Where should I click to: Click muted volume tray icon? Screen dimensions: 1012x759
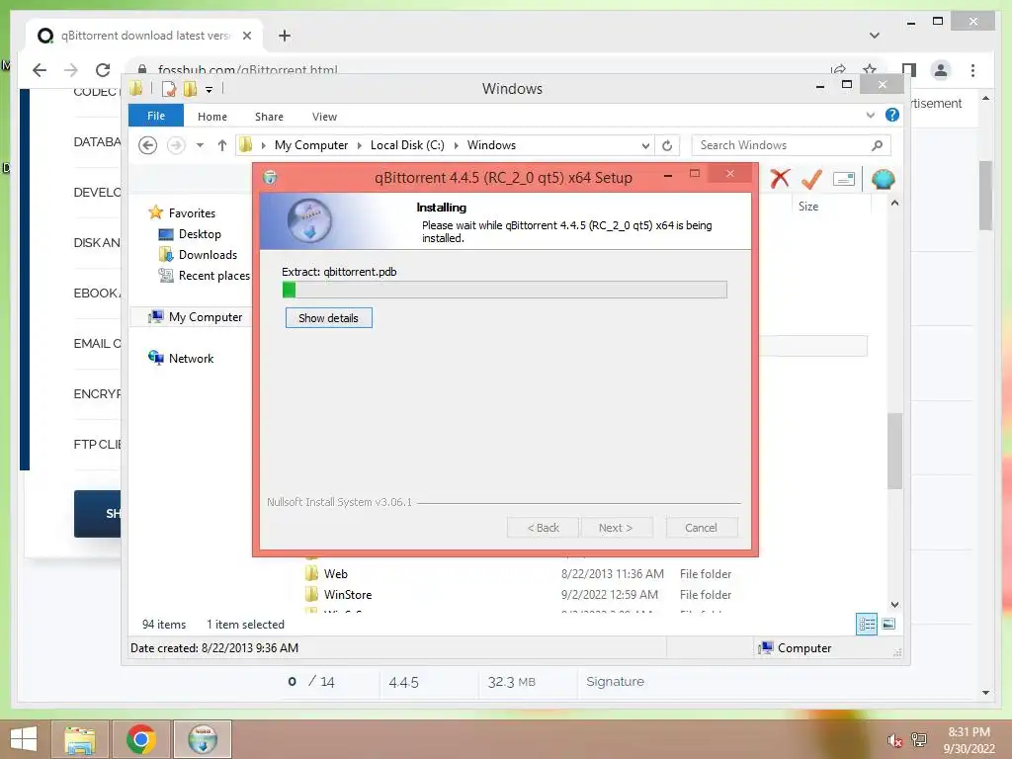click(894, 740)
